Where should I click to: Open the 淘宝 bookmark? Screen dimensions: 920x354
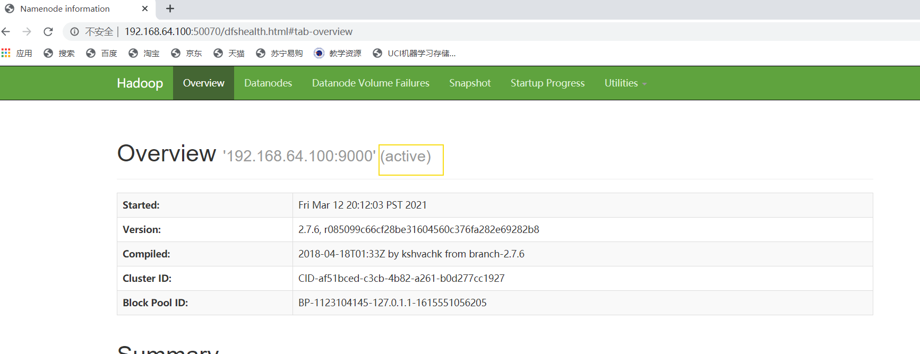point(144,53)
